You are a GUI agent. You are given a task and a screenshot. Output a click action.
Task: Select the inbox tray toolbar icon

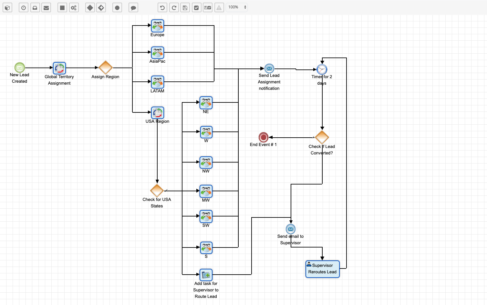[x=35, y=8]
